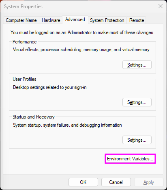Open User Profiles Settings button

[x=137, y=102]
